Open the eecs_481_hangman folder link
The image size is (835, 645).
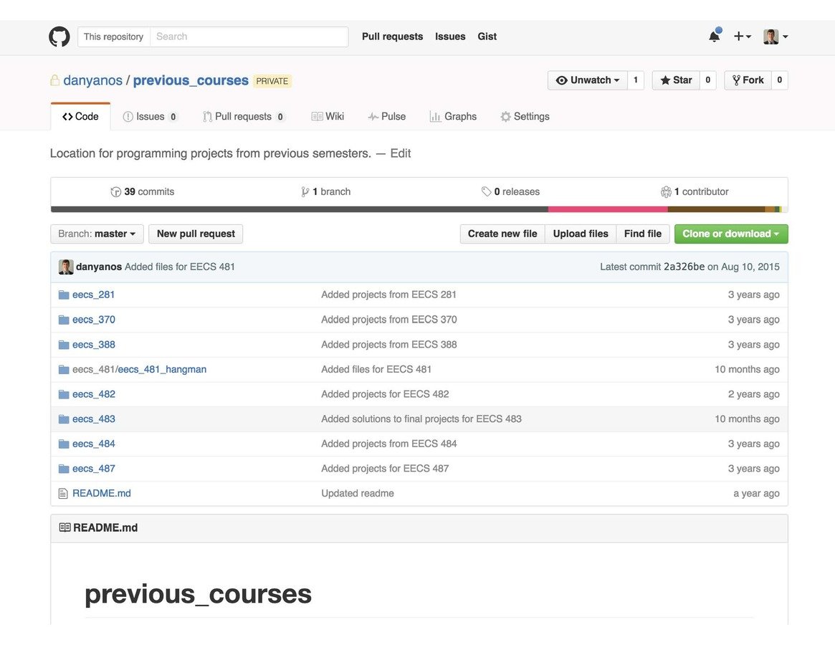[162, 369]
